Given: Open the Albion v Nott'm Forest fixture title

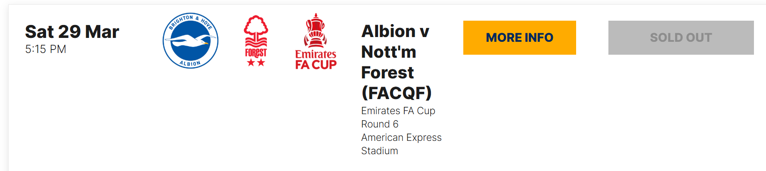Looking at the screenshot, I should click(397, 62).
